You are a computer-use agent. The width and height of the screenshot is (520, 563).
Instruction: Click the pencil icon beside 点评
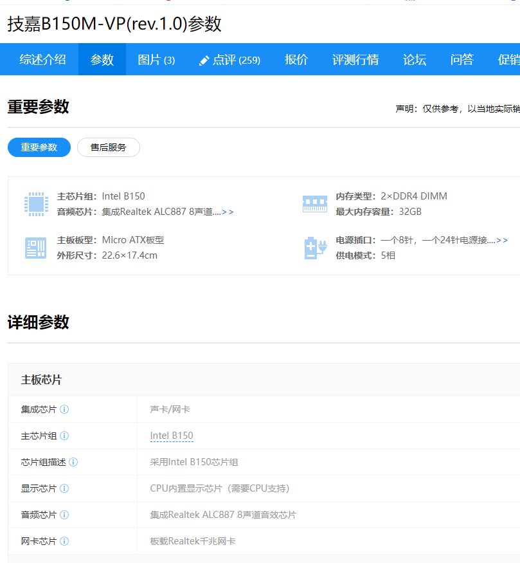tap(204, 60)
